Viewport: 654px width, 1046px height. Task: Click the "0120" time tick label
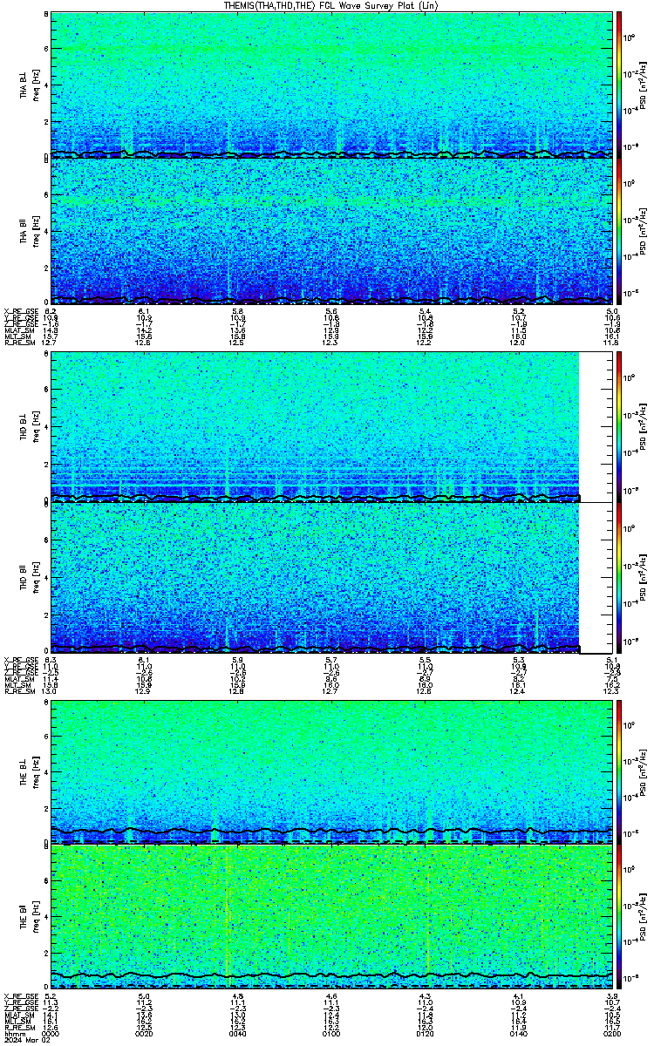(x=425, y=1033)
